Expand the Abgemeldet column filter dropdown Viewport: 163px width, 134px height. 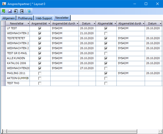pos(115,23)
